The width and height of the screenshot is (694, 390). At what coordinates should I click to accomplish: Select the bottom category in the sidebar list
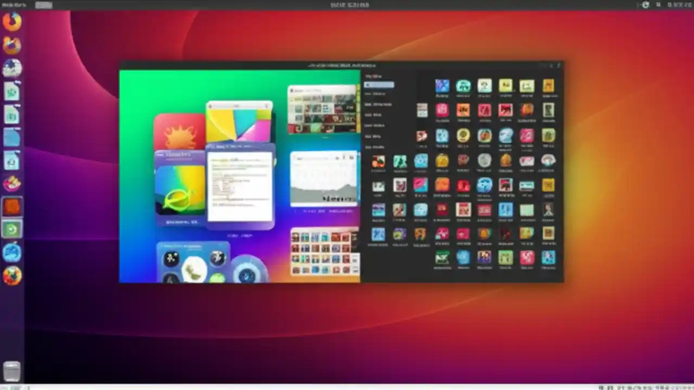click(378, 147)
